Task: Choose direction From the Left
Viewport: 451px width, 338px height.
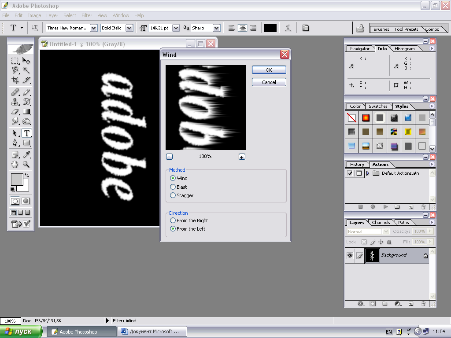Action: pyautogui.click(x=173, y=229)
